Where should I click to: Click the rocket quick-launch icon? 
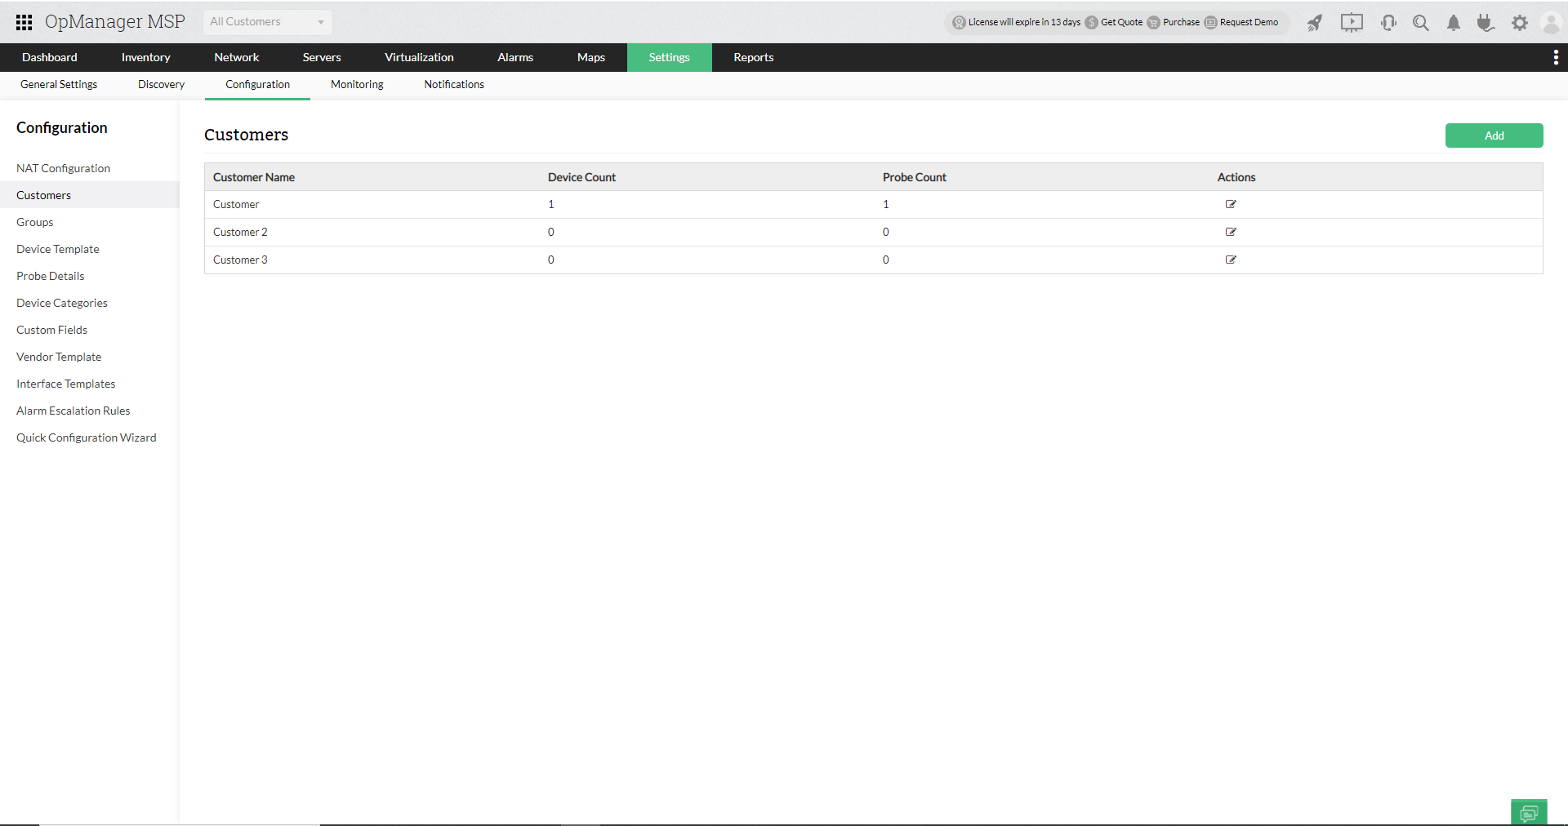(1314, 23)
